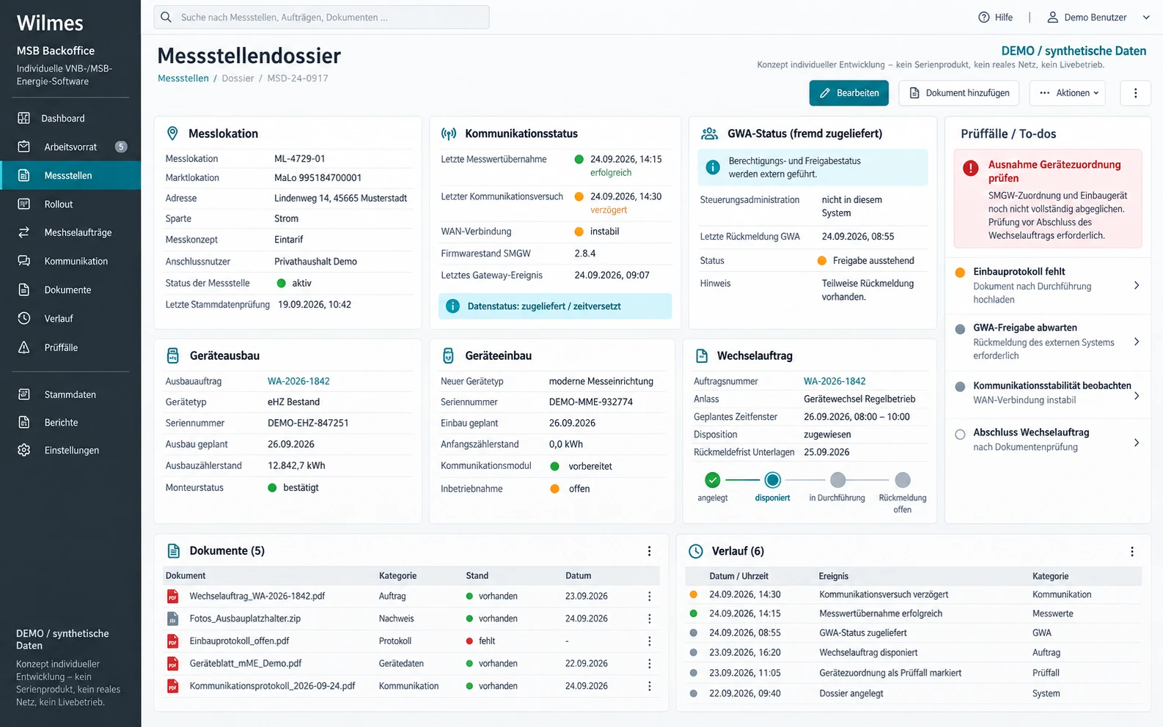The image size is (1163, 727).
Task: Select the Abschluss Wechselauftrag radio circle
Action: pyautogui.click(x=960, y=435)
